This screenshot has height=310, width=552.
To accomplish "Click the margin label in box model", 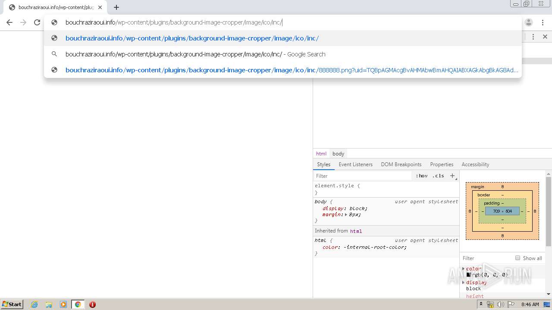I will (x=477, y=187).
